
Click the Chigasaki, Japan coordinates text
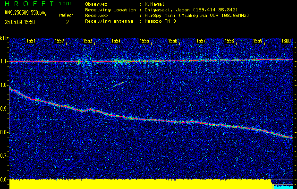point(191,9)
